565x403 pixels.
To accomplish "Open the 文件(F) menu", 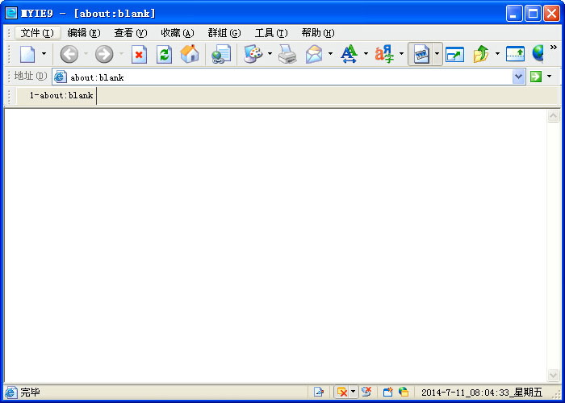I will tap(36, 33).
